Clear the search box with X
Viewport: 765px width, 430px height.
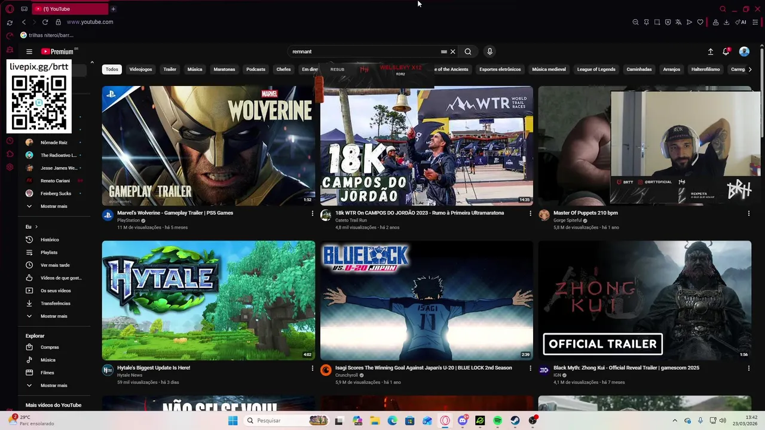tap(452, 52)
